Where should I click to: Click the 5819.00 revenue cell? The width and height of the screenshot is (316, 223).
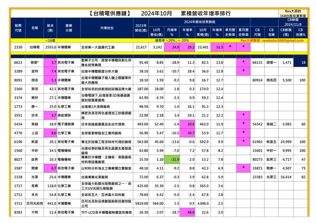141,203
